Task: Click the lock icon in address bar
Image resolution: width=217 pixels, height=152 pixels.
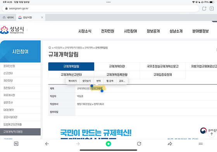Action: point(6,8)
